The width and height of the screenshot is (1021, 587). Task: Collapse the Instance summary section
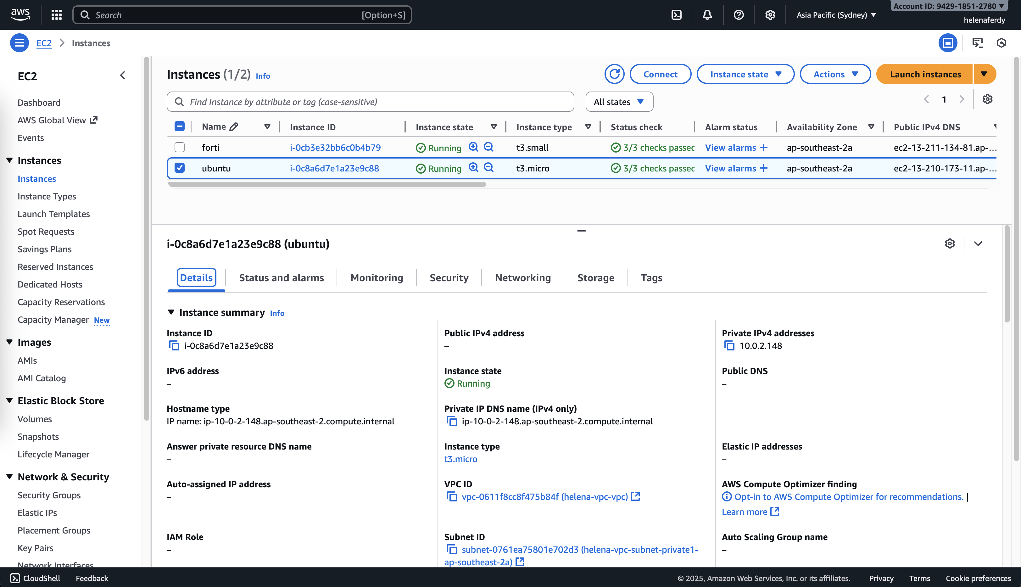click(171, 312)
